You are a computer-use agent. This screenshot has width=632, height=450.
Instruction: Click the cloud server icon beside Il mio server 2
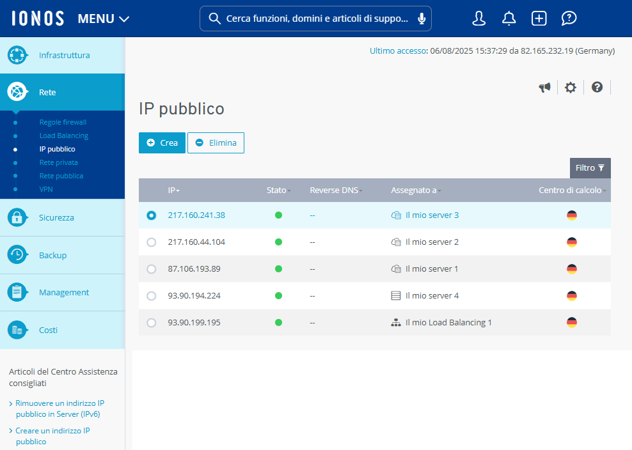coord(396,242)
